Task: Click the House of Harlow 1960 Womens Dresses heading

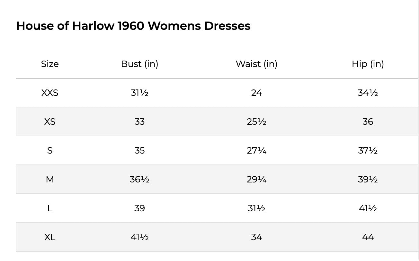Action: [x=133, y=26]
